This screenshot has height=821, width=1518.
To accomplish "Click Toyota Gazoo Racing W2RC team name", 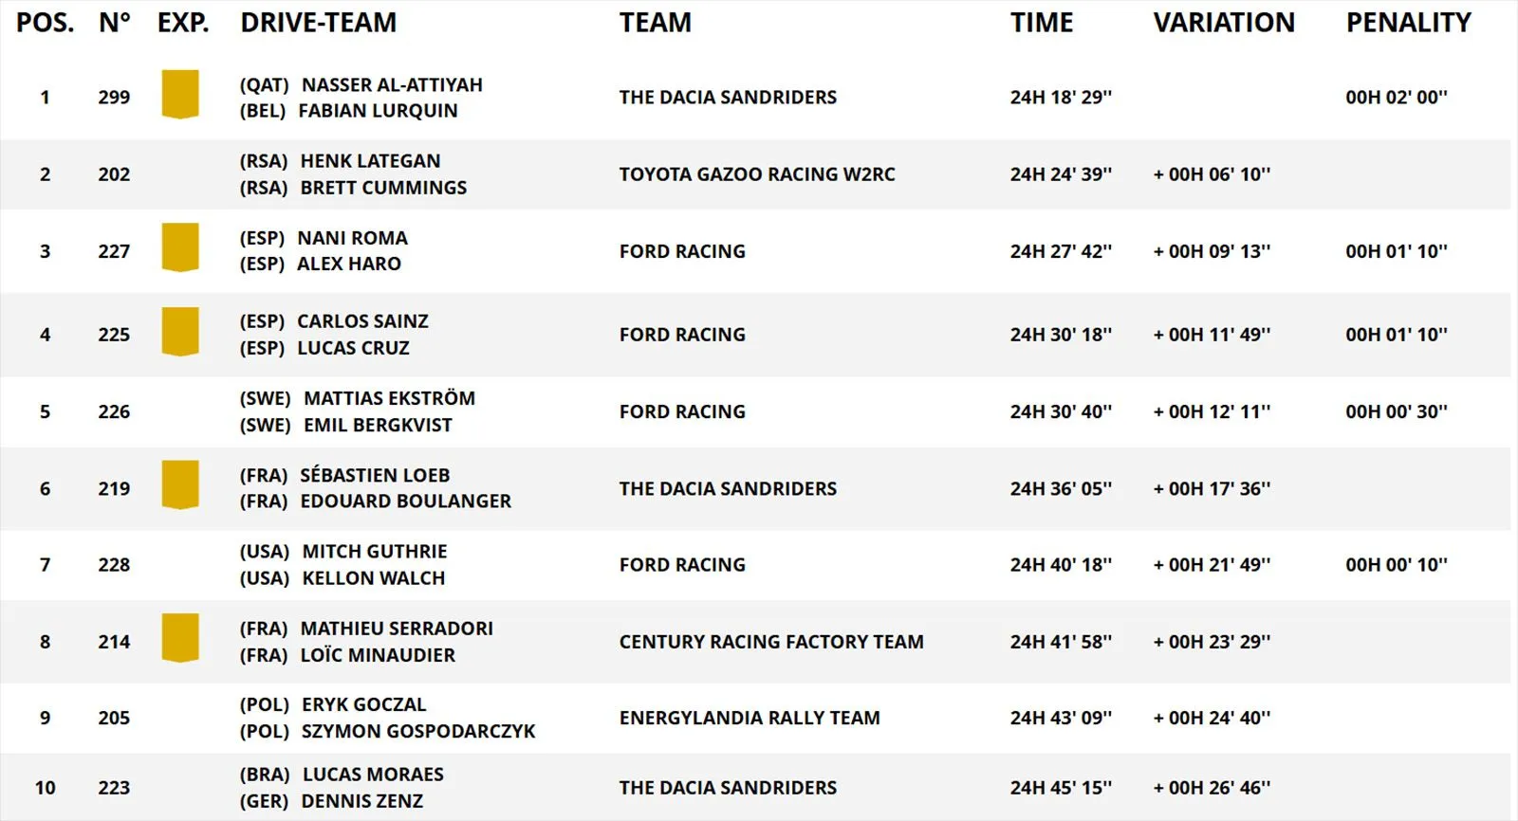I will point(756,174).
